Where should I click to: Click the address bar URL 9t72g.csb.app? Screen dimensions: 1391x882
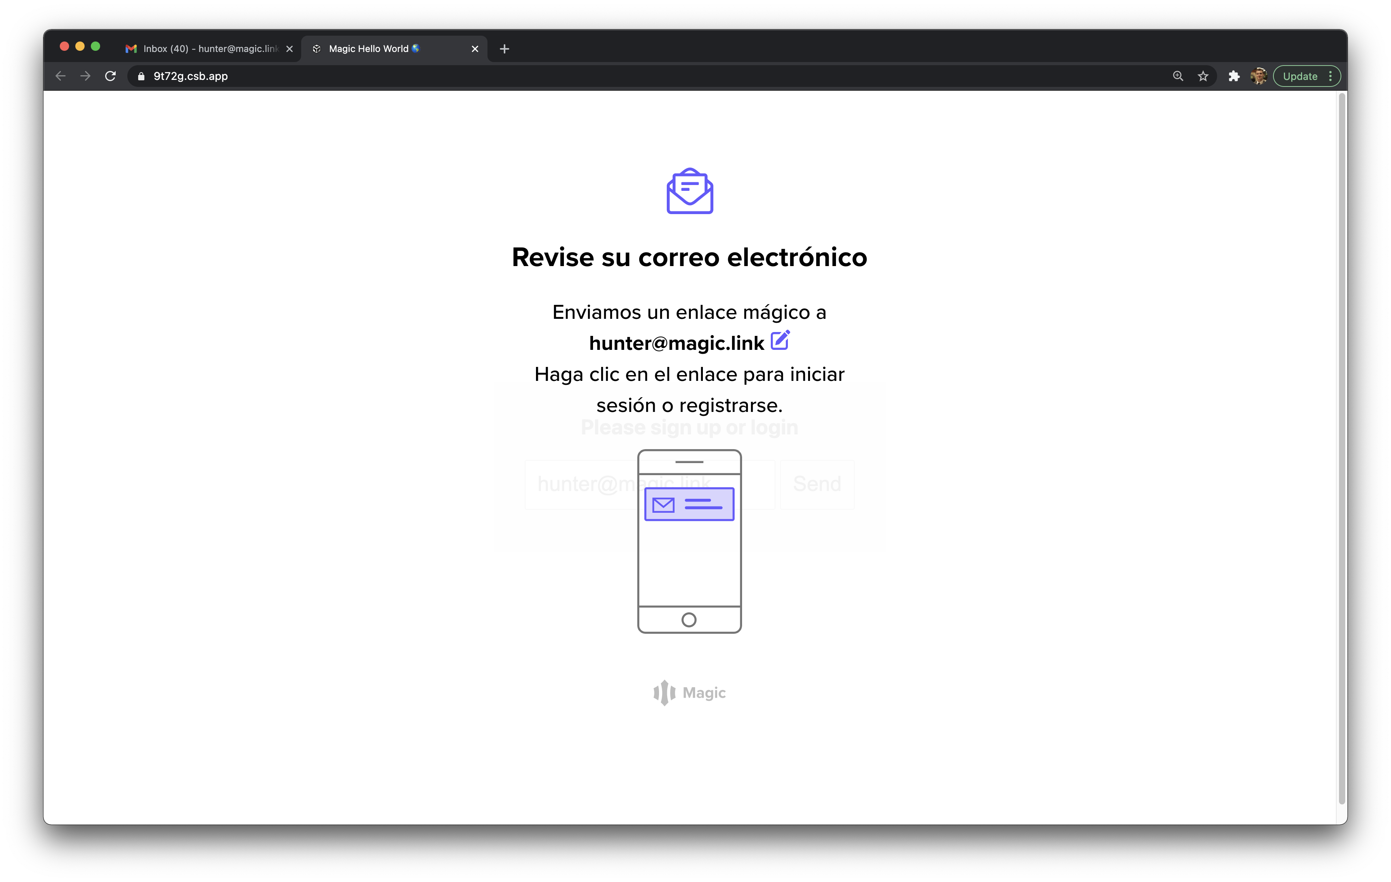pos(191,76)
